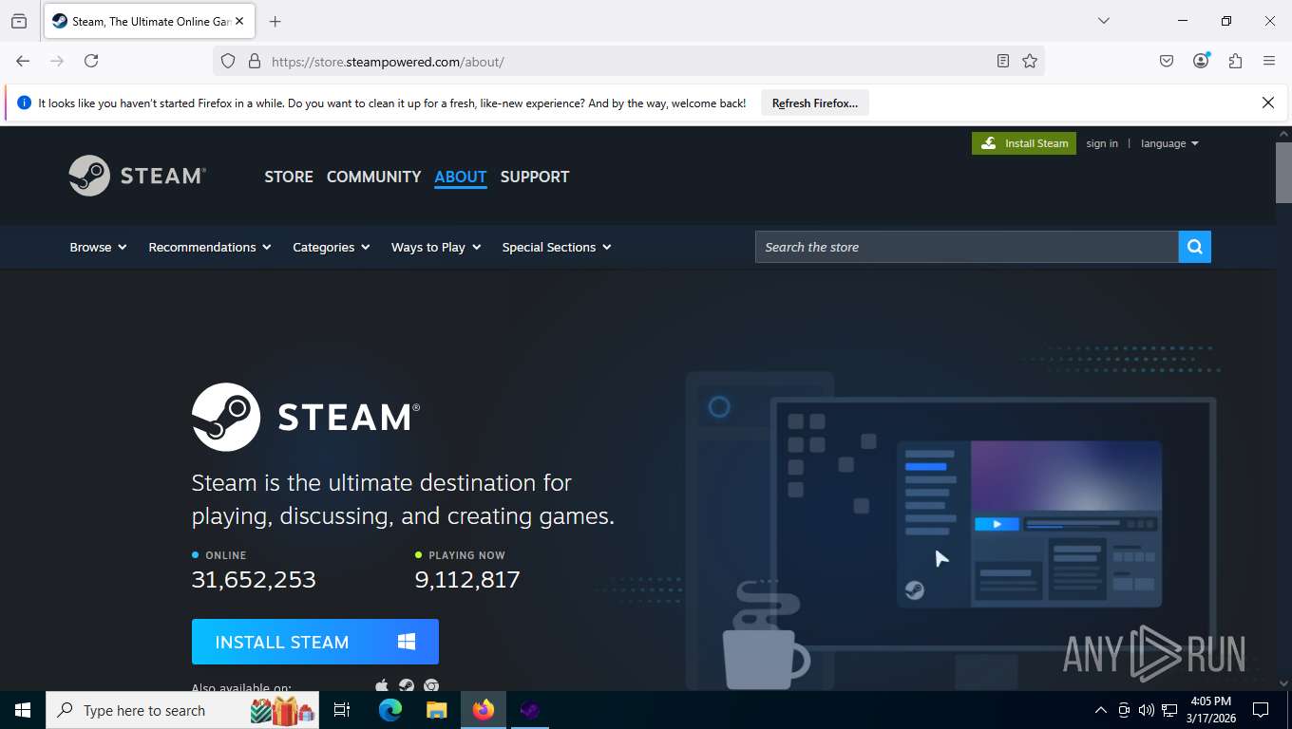Toggle reader view icon

[x=1003, y=61]
